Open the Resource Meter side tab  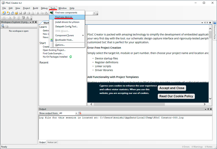coord(215,31)
